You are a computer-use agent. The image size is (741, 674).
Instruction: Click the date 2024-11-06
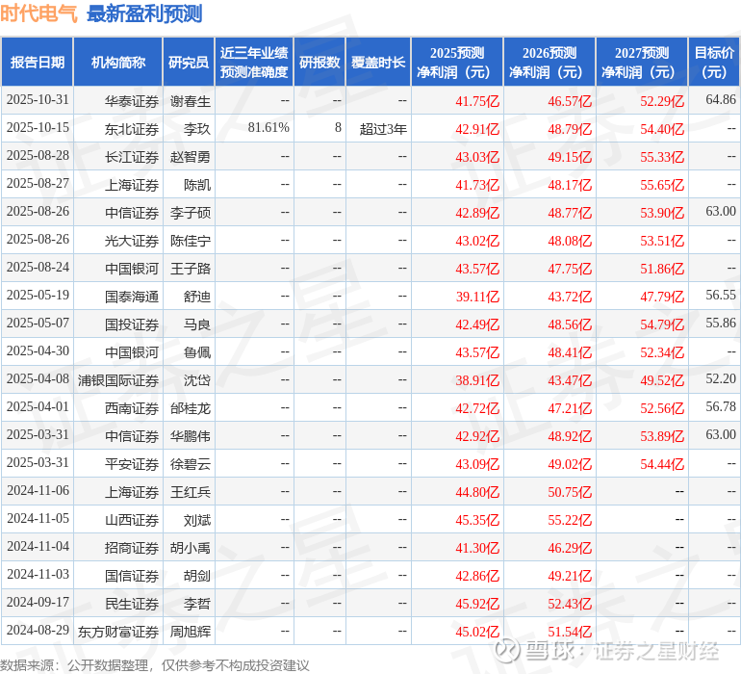coord(38,490)
